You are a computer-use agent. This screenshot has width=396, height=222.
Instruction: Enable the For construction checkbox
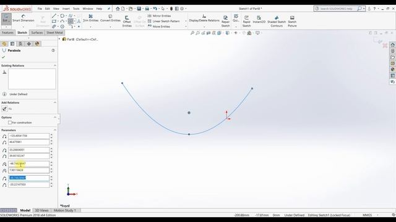tap(10, 123)
